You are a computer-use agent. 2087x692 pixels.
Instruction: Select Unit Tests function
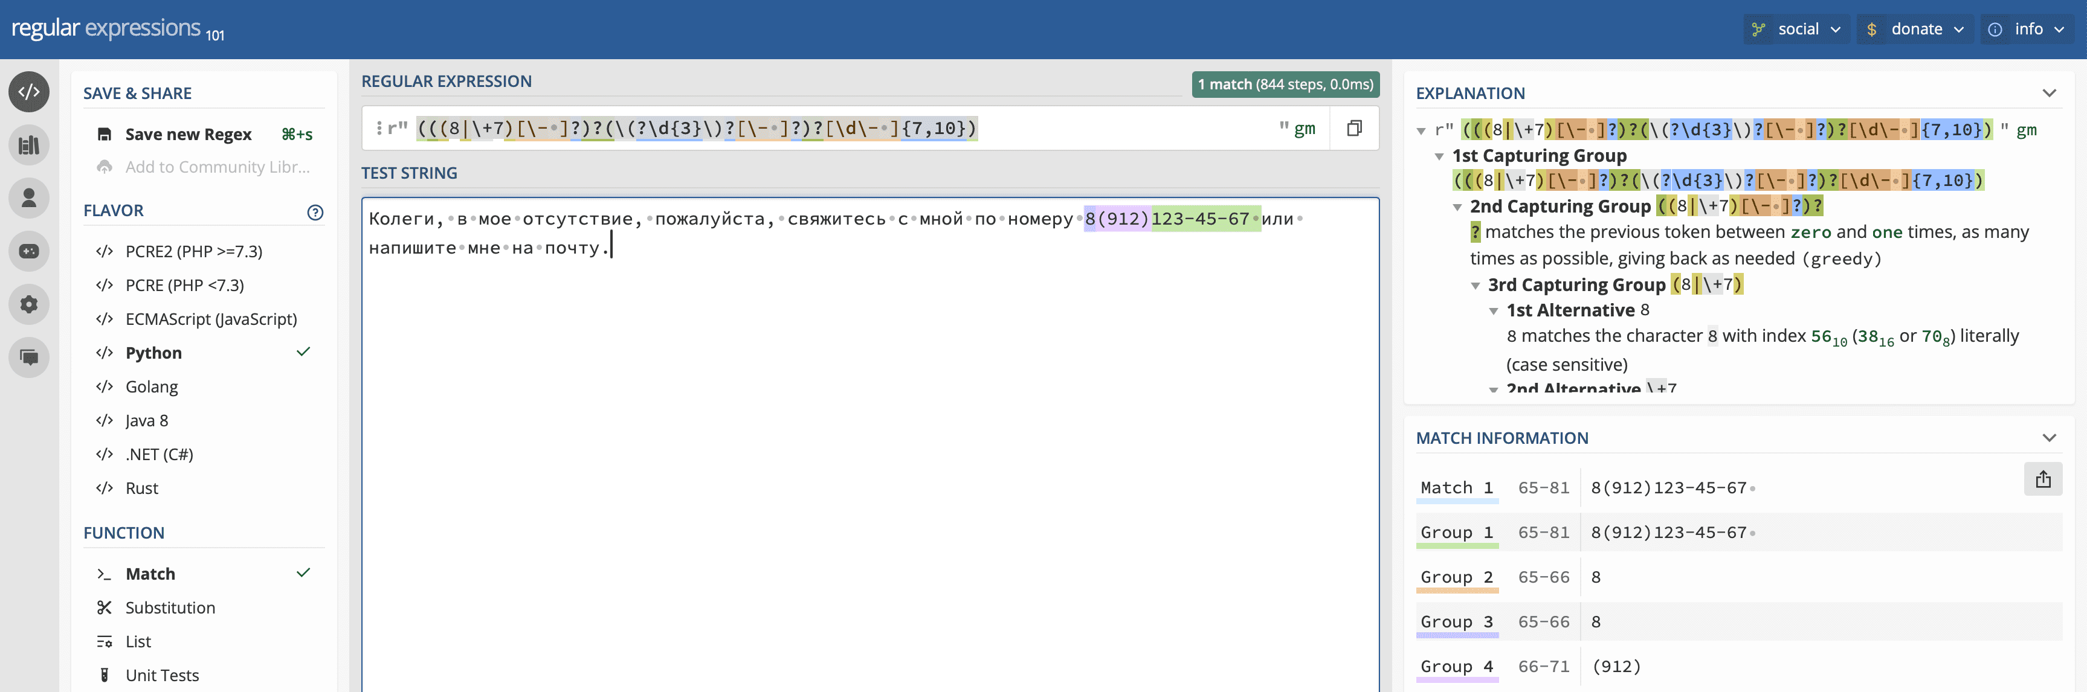(x=162, y=675)
